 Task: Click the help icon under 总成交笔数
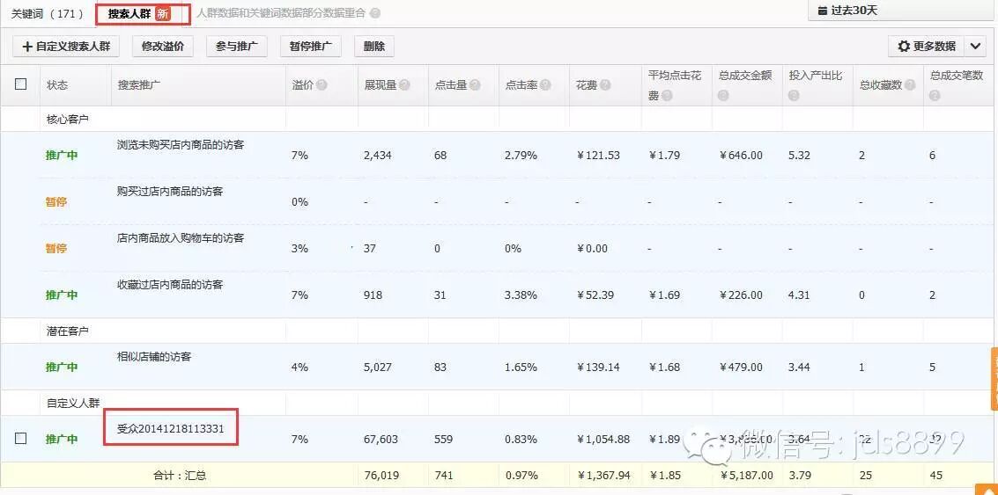(x=935, y=96)
